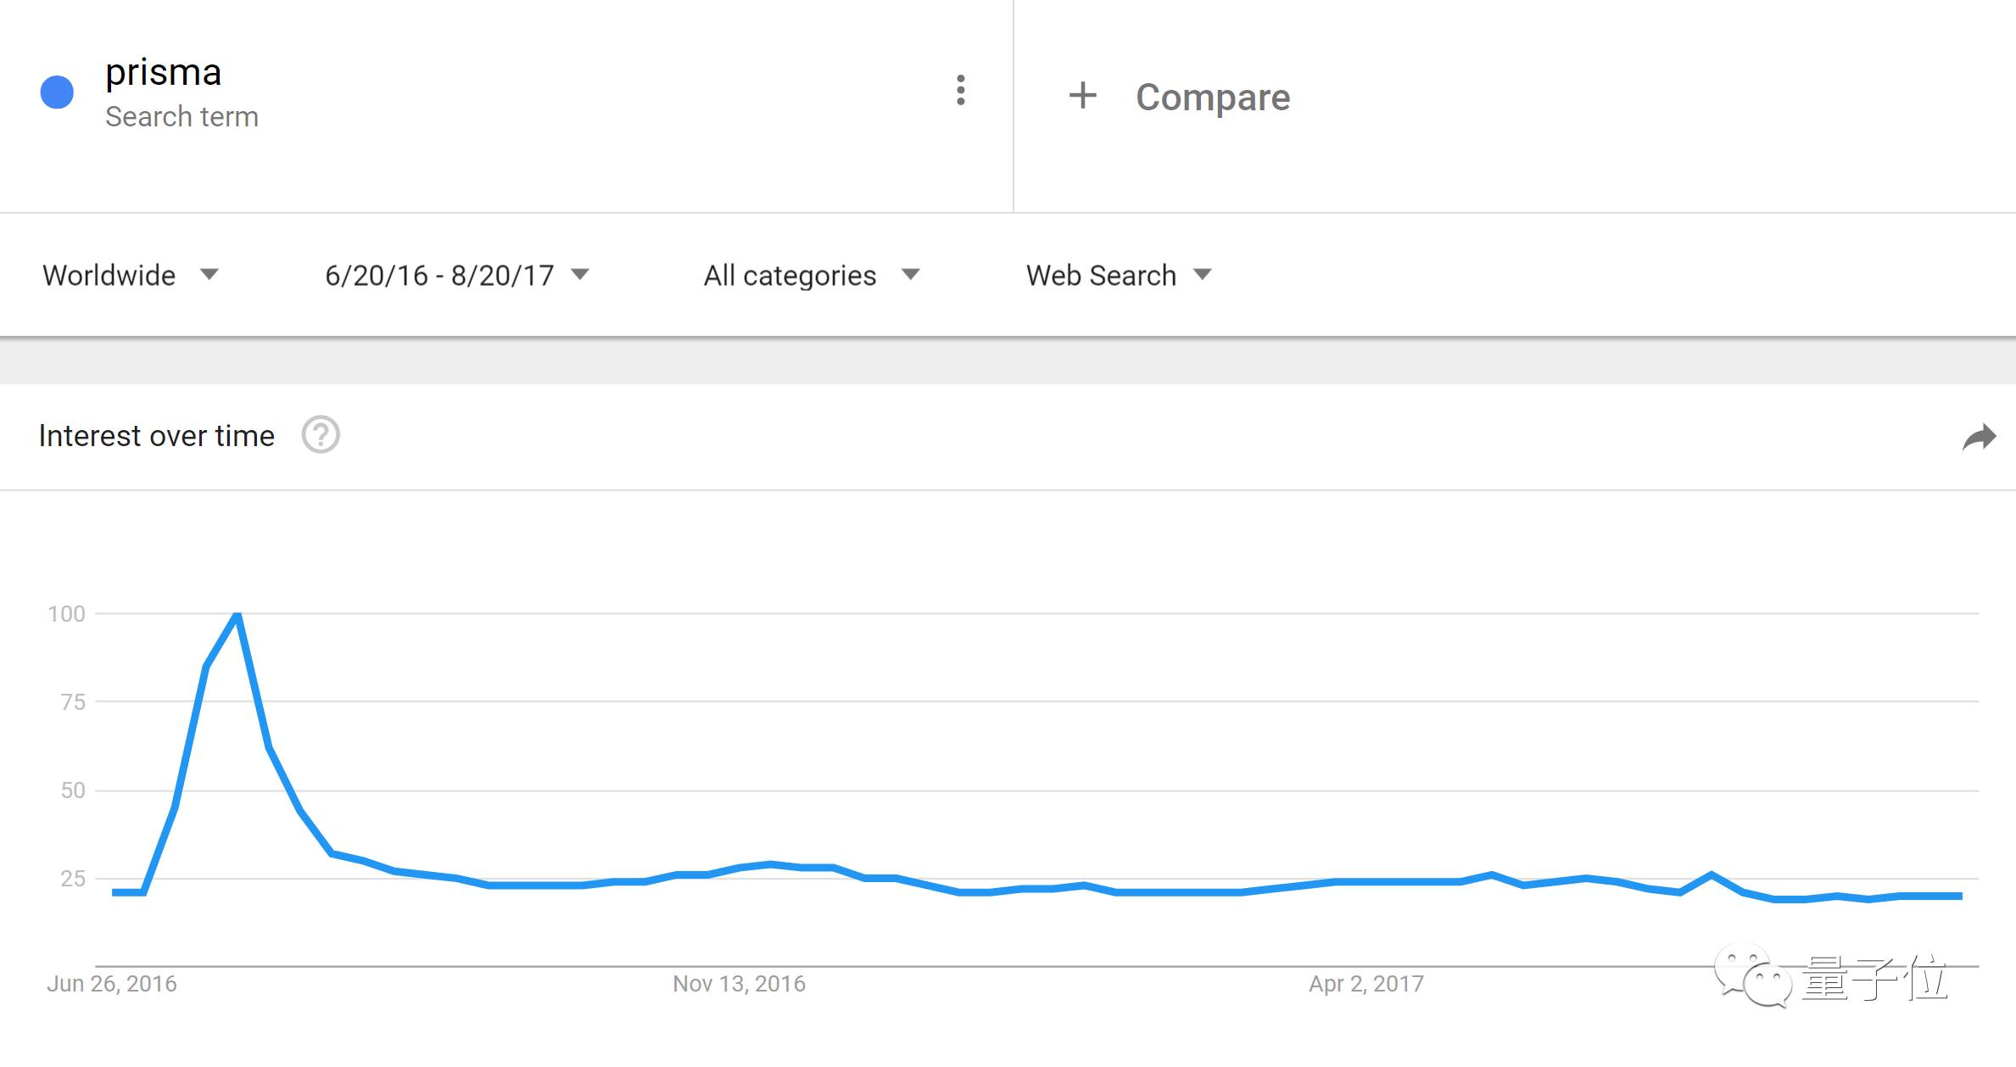Click the Apr 2, 2017 axis label
The width and height of the screenshot is (2016, 1067).
(x=1365, y=984)
